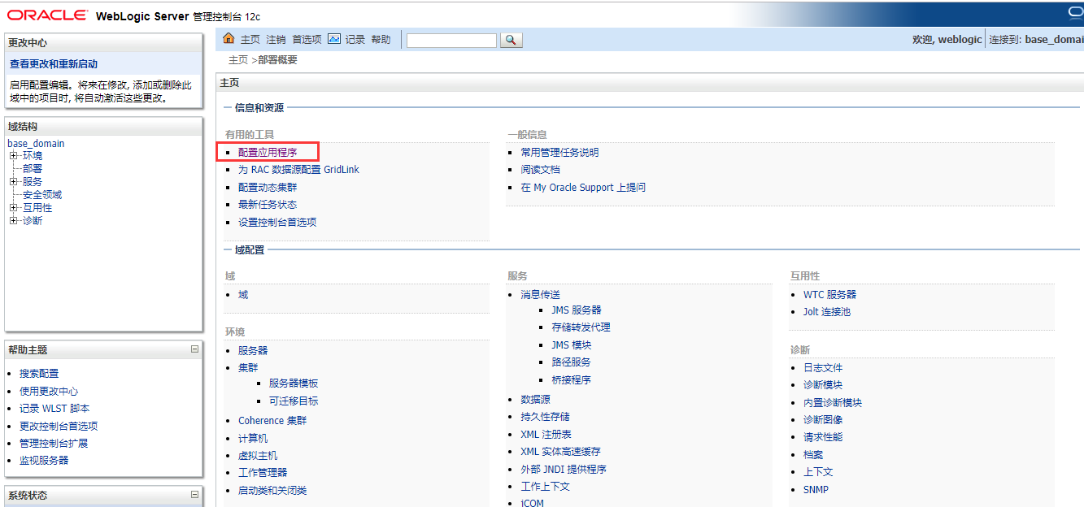Open the XML 实体高速缓存 link

[561, 452]
